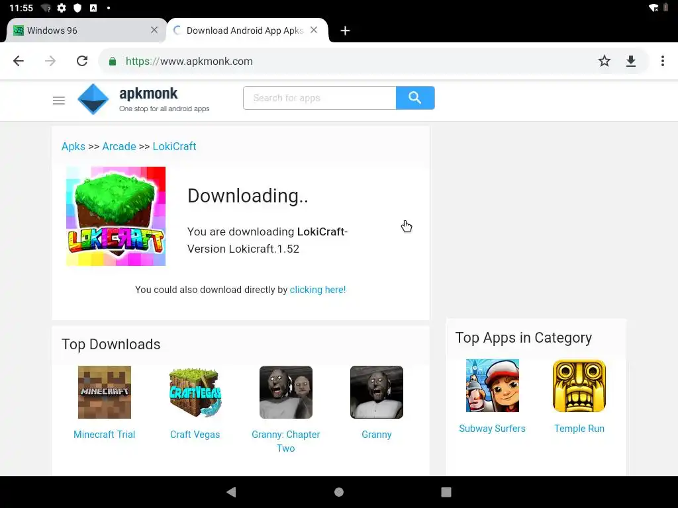Image resolution: width=678 pixels, height=508 pixels.
Task: Click the 'Version Lokicraft.1.52' text
Action: tap(243, 249)
